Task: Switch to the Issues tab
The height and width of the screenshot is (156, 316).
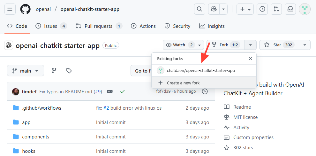Action: pos(51,26)
